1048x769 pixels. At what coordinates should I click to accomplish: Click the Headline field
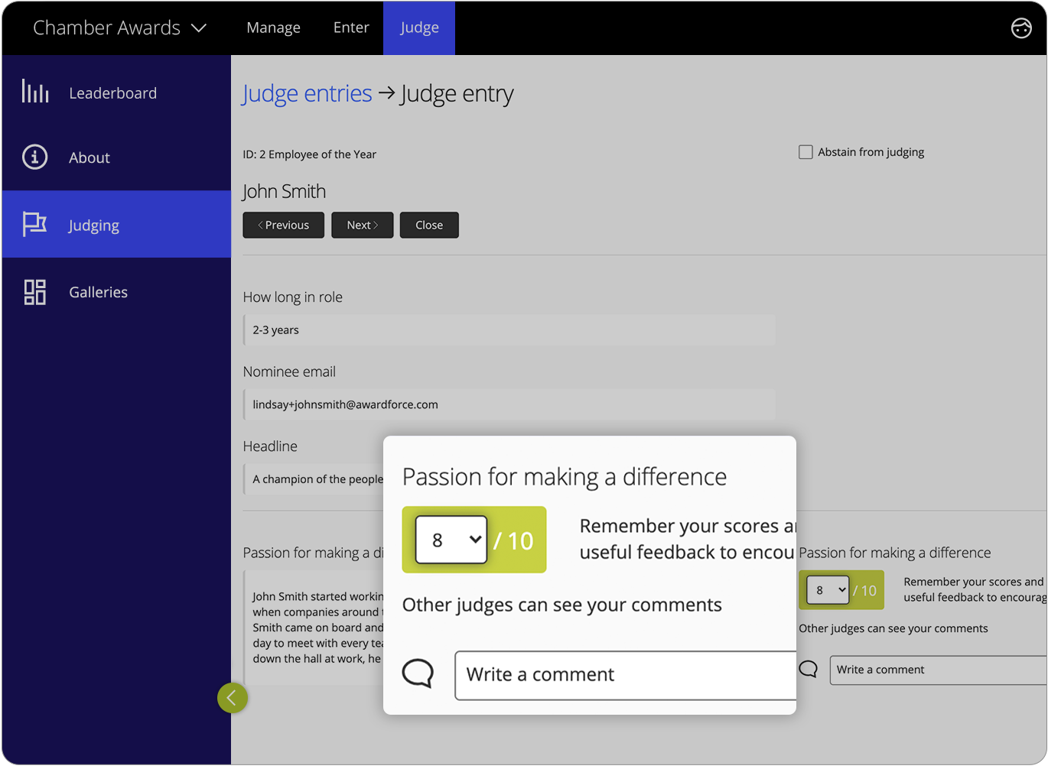pyautogui.click(x=314, y=479)
